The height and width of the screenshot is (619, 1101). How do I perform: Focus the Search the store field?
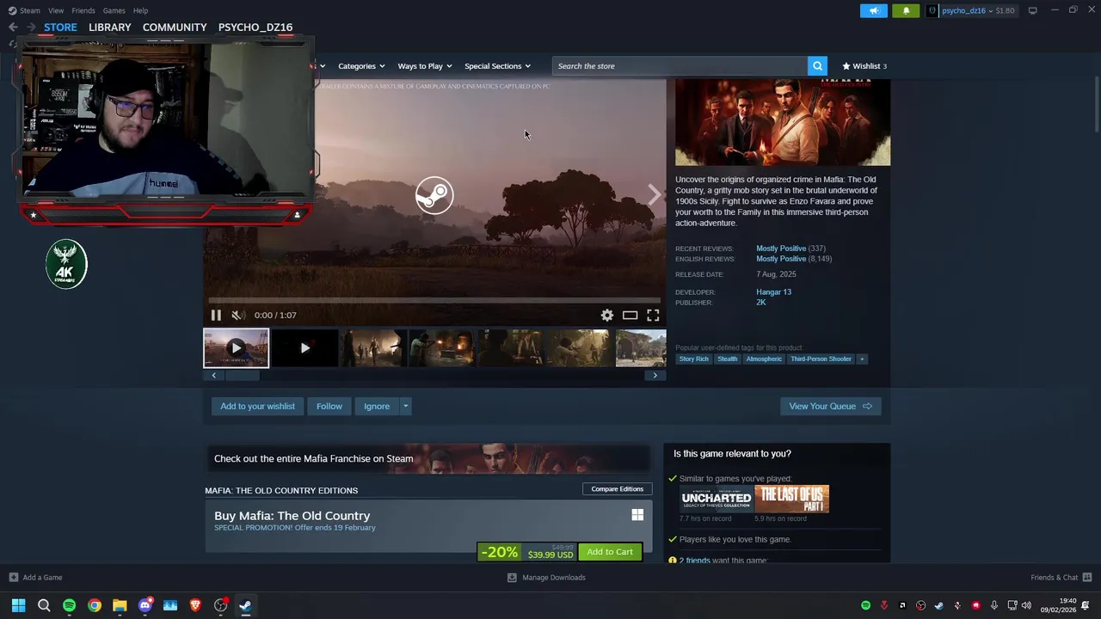click(680, 66)
